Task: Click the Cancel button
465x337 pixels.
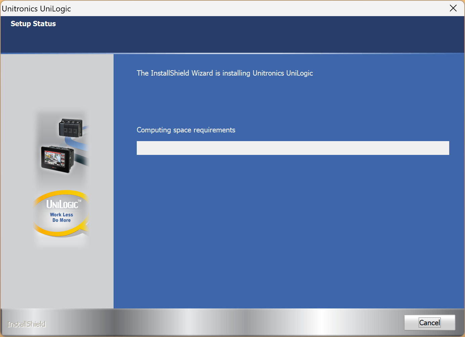Action: click(x=429, y=323)
